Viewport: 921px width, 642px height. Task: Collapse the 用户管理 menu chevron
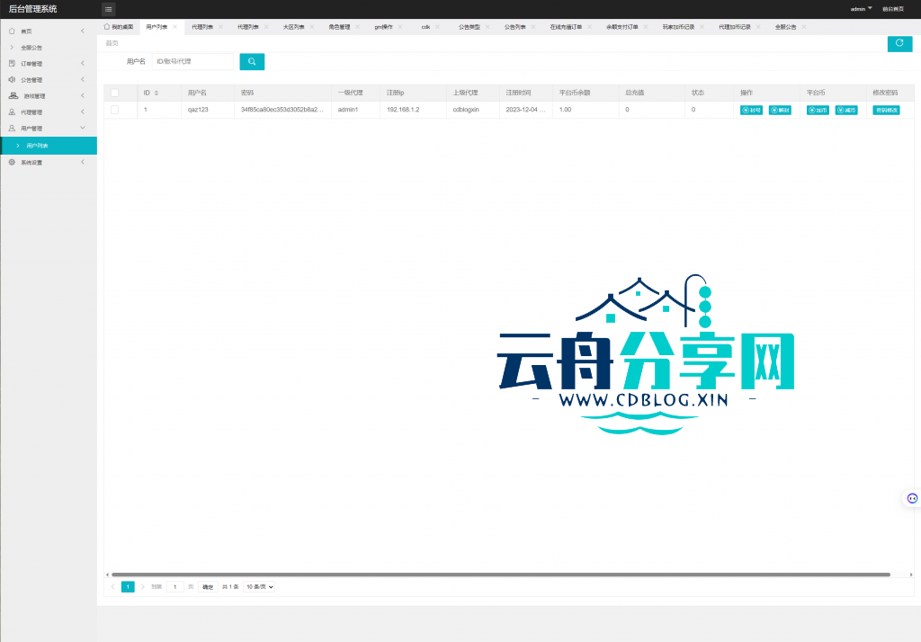pos(83,128)
